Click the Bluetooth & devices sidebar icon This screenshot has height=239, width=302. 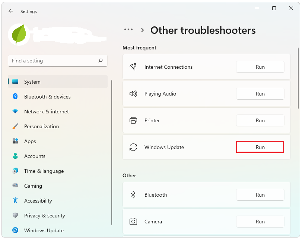pyautogui.click(x=15, y=97)
